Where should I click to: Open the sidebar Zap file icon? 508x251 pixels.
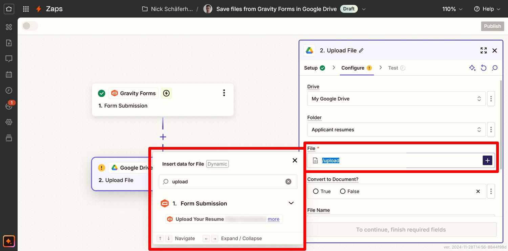[9, 43]
